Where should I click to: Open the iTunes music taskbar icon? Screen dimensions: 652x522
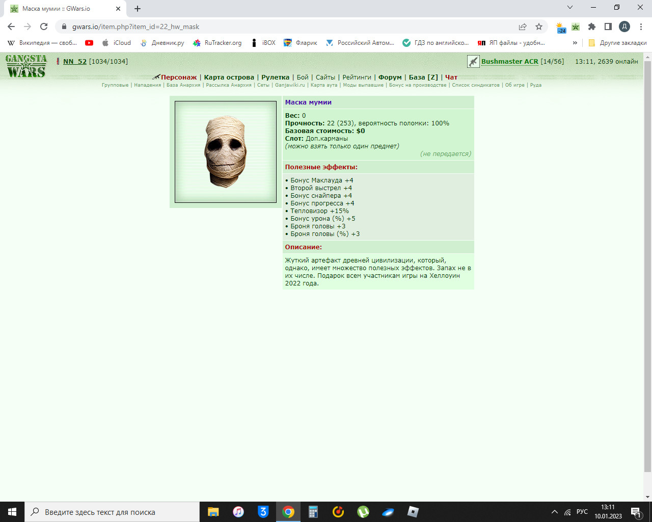click(238, 512)
